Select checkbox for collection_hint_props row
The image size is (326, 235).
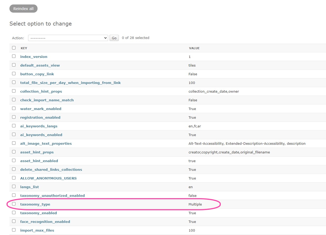coord(14,91)
